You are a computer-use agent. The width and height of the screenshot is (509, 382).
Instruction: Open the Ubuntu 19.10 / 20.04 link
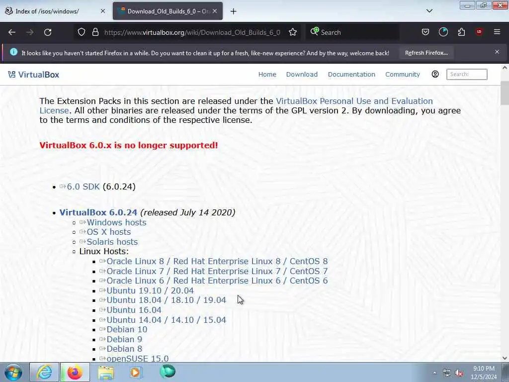[x=150, y=290]
